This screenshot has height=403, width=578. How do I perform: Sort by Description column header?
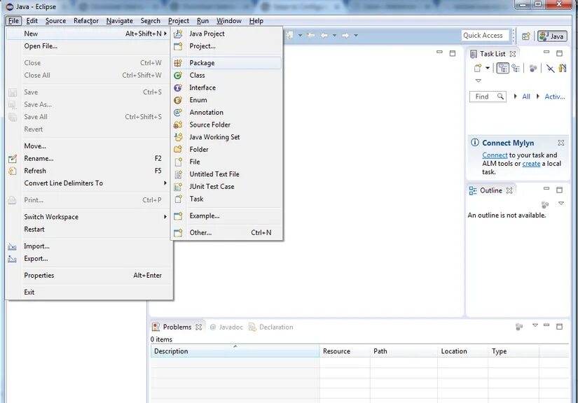(235, 351)
